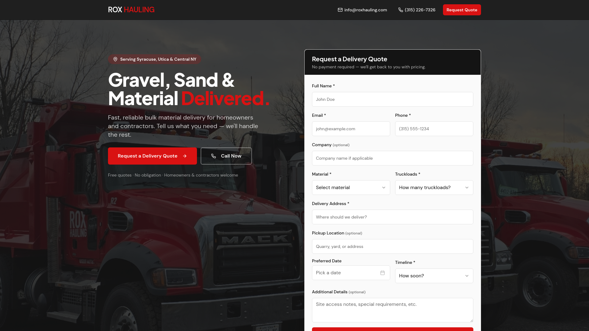Click the map pin icon in service badge
The height and width of the screenshot is (331, 589).
coord(115,59)
